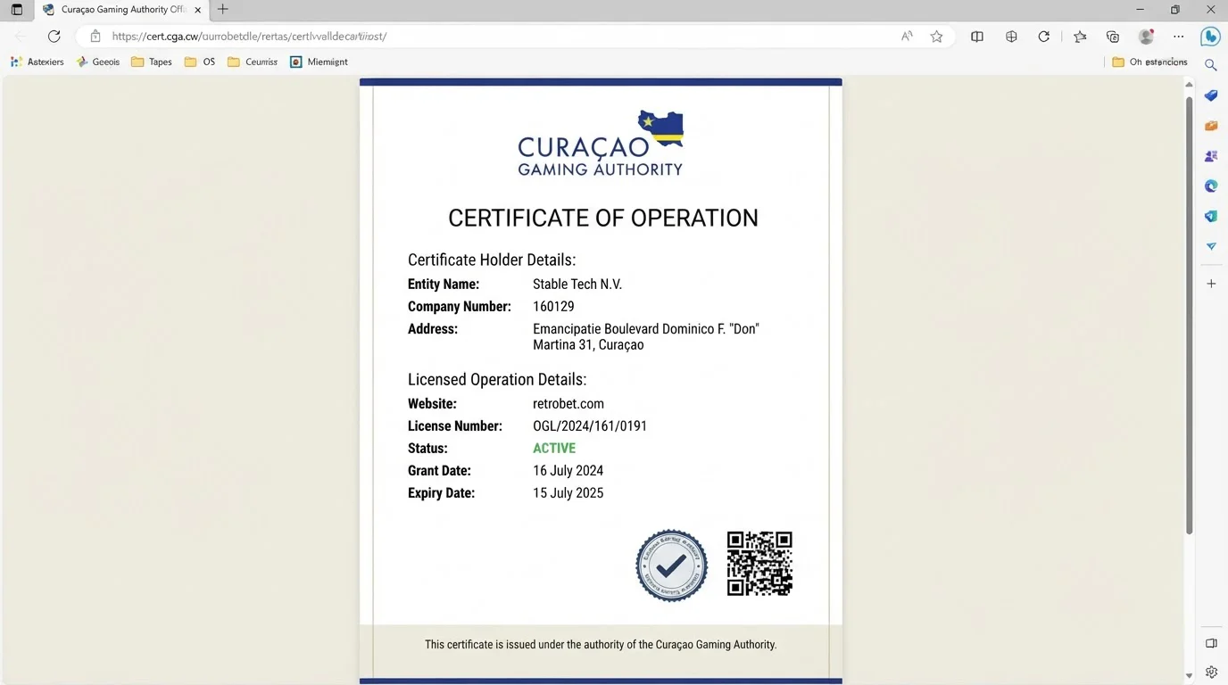This screenshot has width=1228, height=685.
Task: Click the certificate QR code
Action: pos(759,564)
